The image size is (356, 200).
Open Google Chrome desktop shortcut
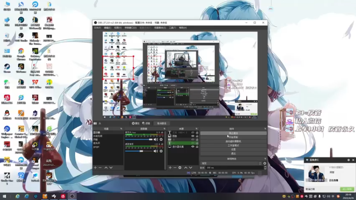21,54
